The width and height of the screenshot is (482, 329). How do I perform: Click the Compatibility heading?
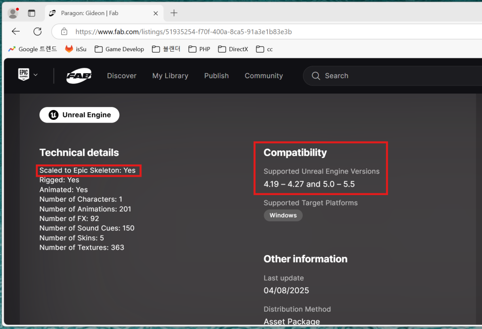coord(295,153)
